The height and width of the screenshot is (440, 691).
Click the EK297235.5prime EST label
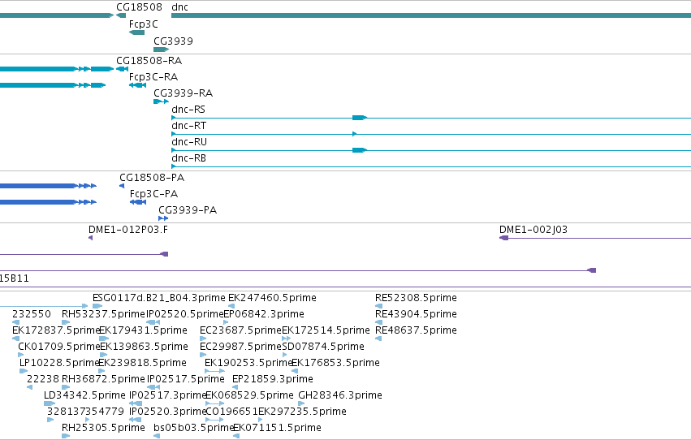302,412
